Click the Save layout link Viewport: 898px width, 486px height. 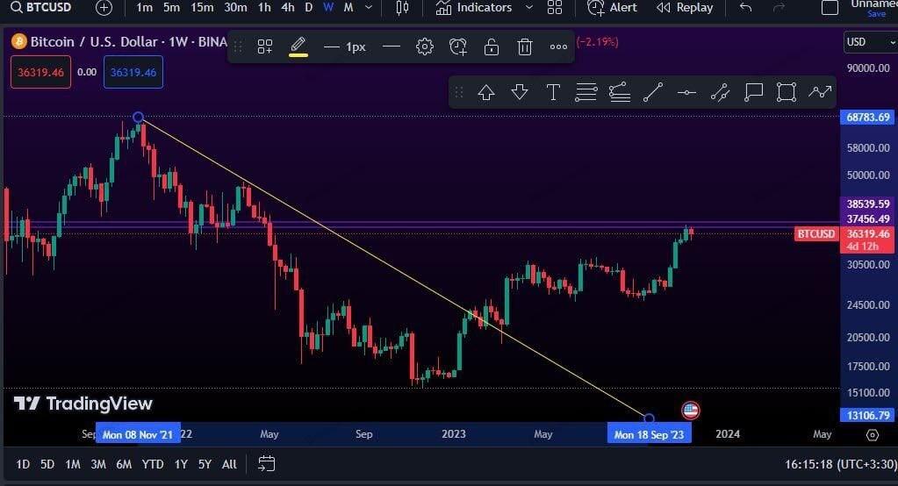[876, 14]
